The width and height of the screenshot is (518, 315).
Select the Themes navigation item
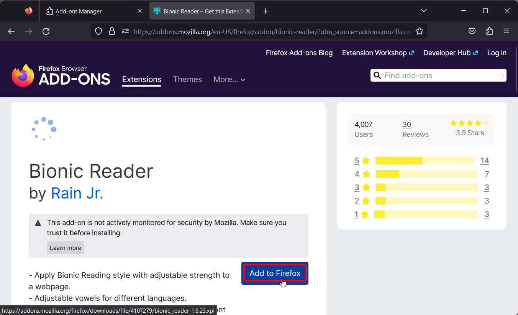(187, 79)
